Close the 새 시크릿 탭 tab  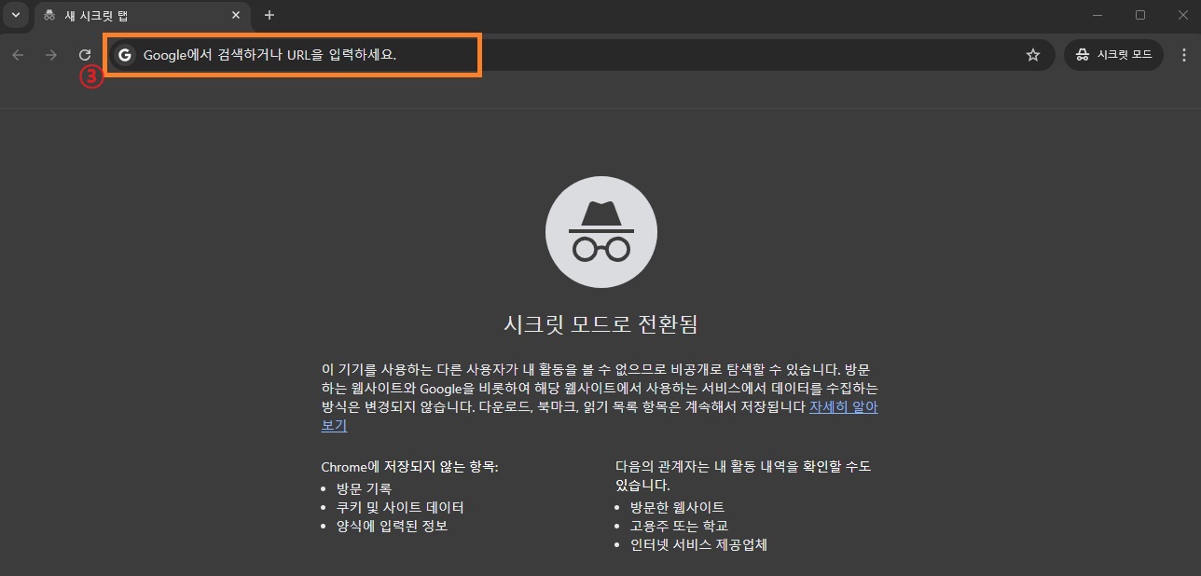click(x=236, y=15)
